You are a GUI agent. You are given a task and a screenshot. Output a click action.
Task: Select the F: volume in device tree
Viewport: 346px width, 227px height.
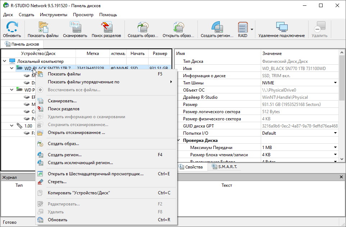click(33, 133)
